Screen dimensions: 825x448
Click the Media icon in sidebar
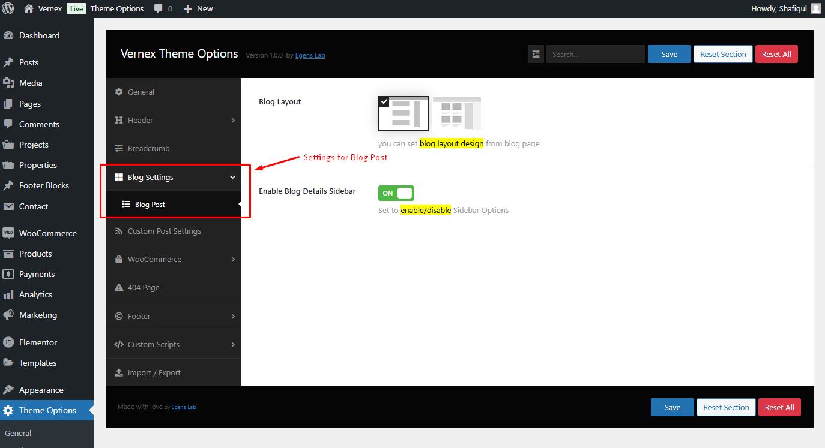[8, 83]
